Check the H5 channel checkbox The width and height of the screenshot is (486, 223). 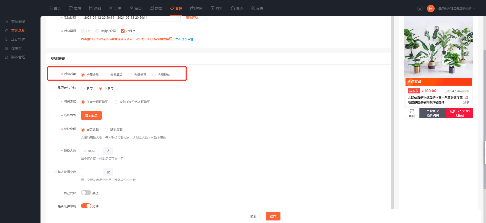(x=83, y=31)
